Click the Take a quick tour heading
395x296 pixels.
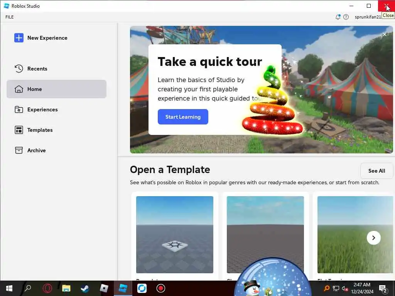(210, 62)
